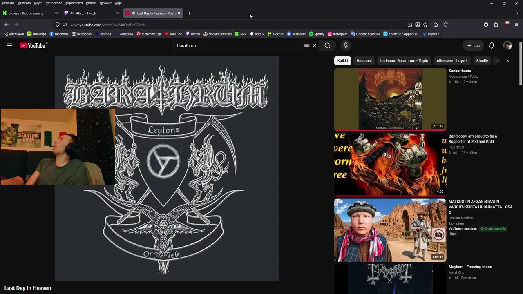Open the StreamElements bookmark

tap(217, 34)
